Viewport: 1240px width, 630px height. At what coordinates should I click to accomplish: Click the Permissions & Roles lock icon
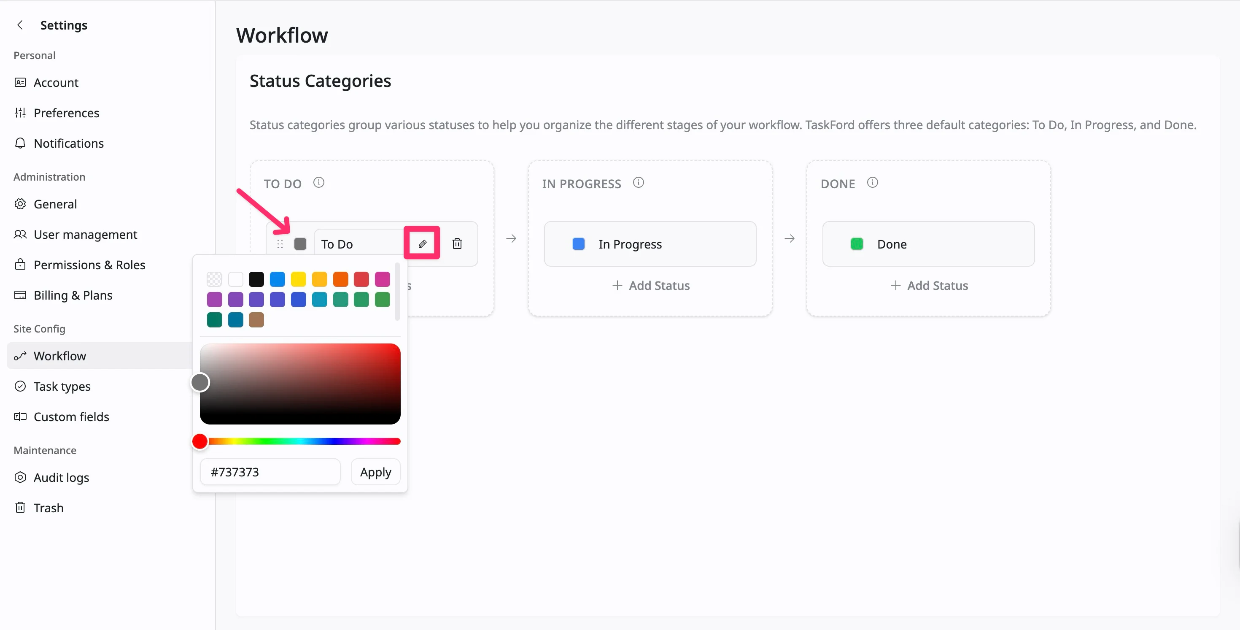pyautogui.click(x=20, y=265)
